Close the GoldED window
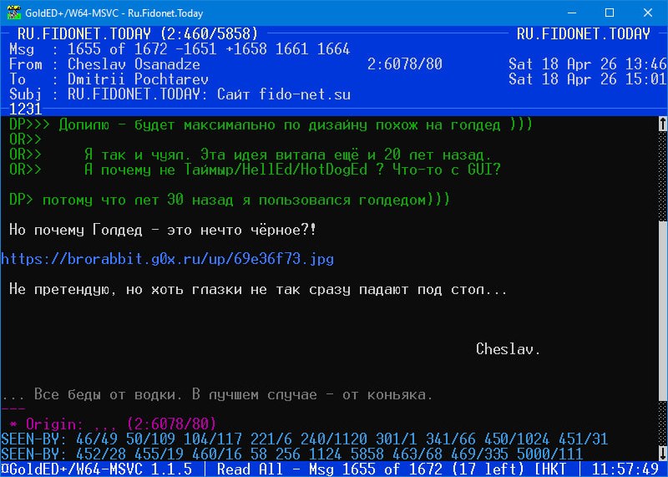 click(x=647, y=13)
